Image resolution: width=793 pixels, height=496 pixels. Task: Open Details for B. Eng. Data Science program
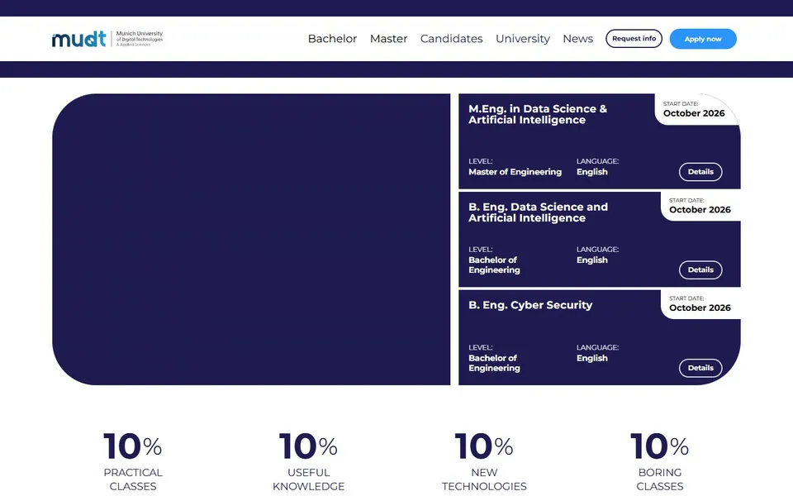(700, 269)
